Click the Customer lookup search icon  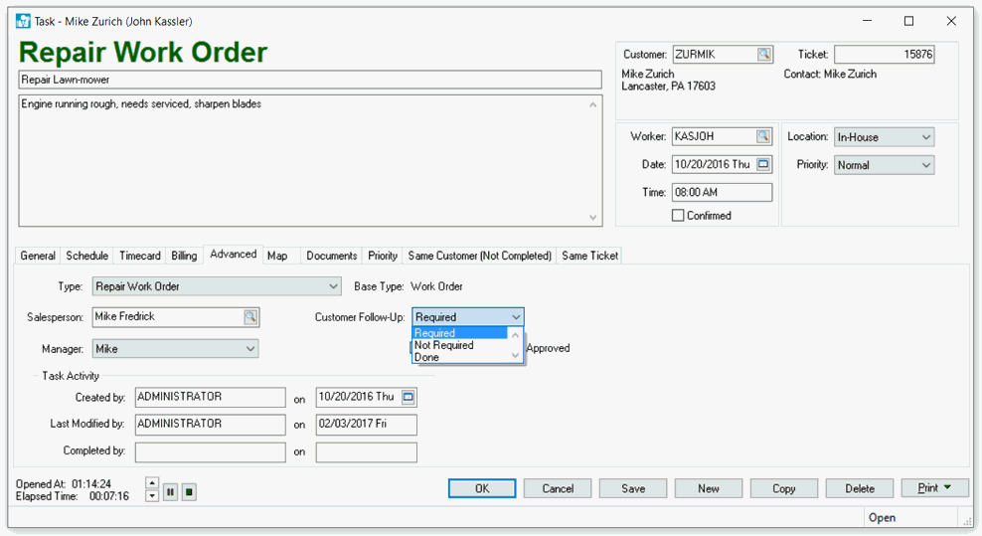pos(763,55)
